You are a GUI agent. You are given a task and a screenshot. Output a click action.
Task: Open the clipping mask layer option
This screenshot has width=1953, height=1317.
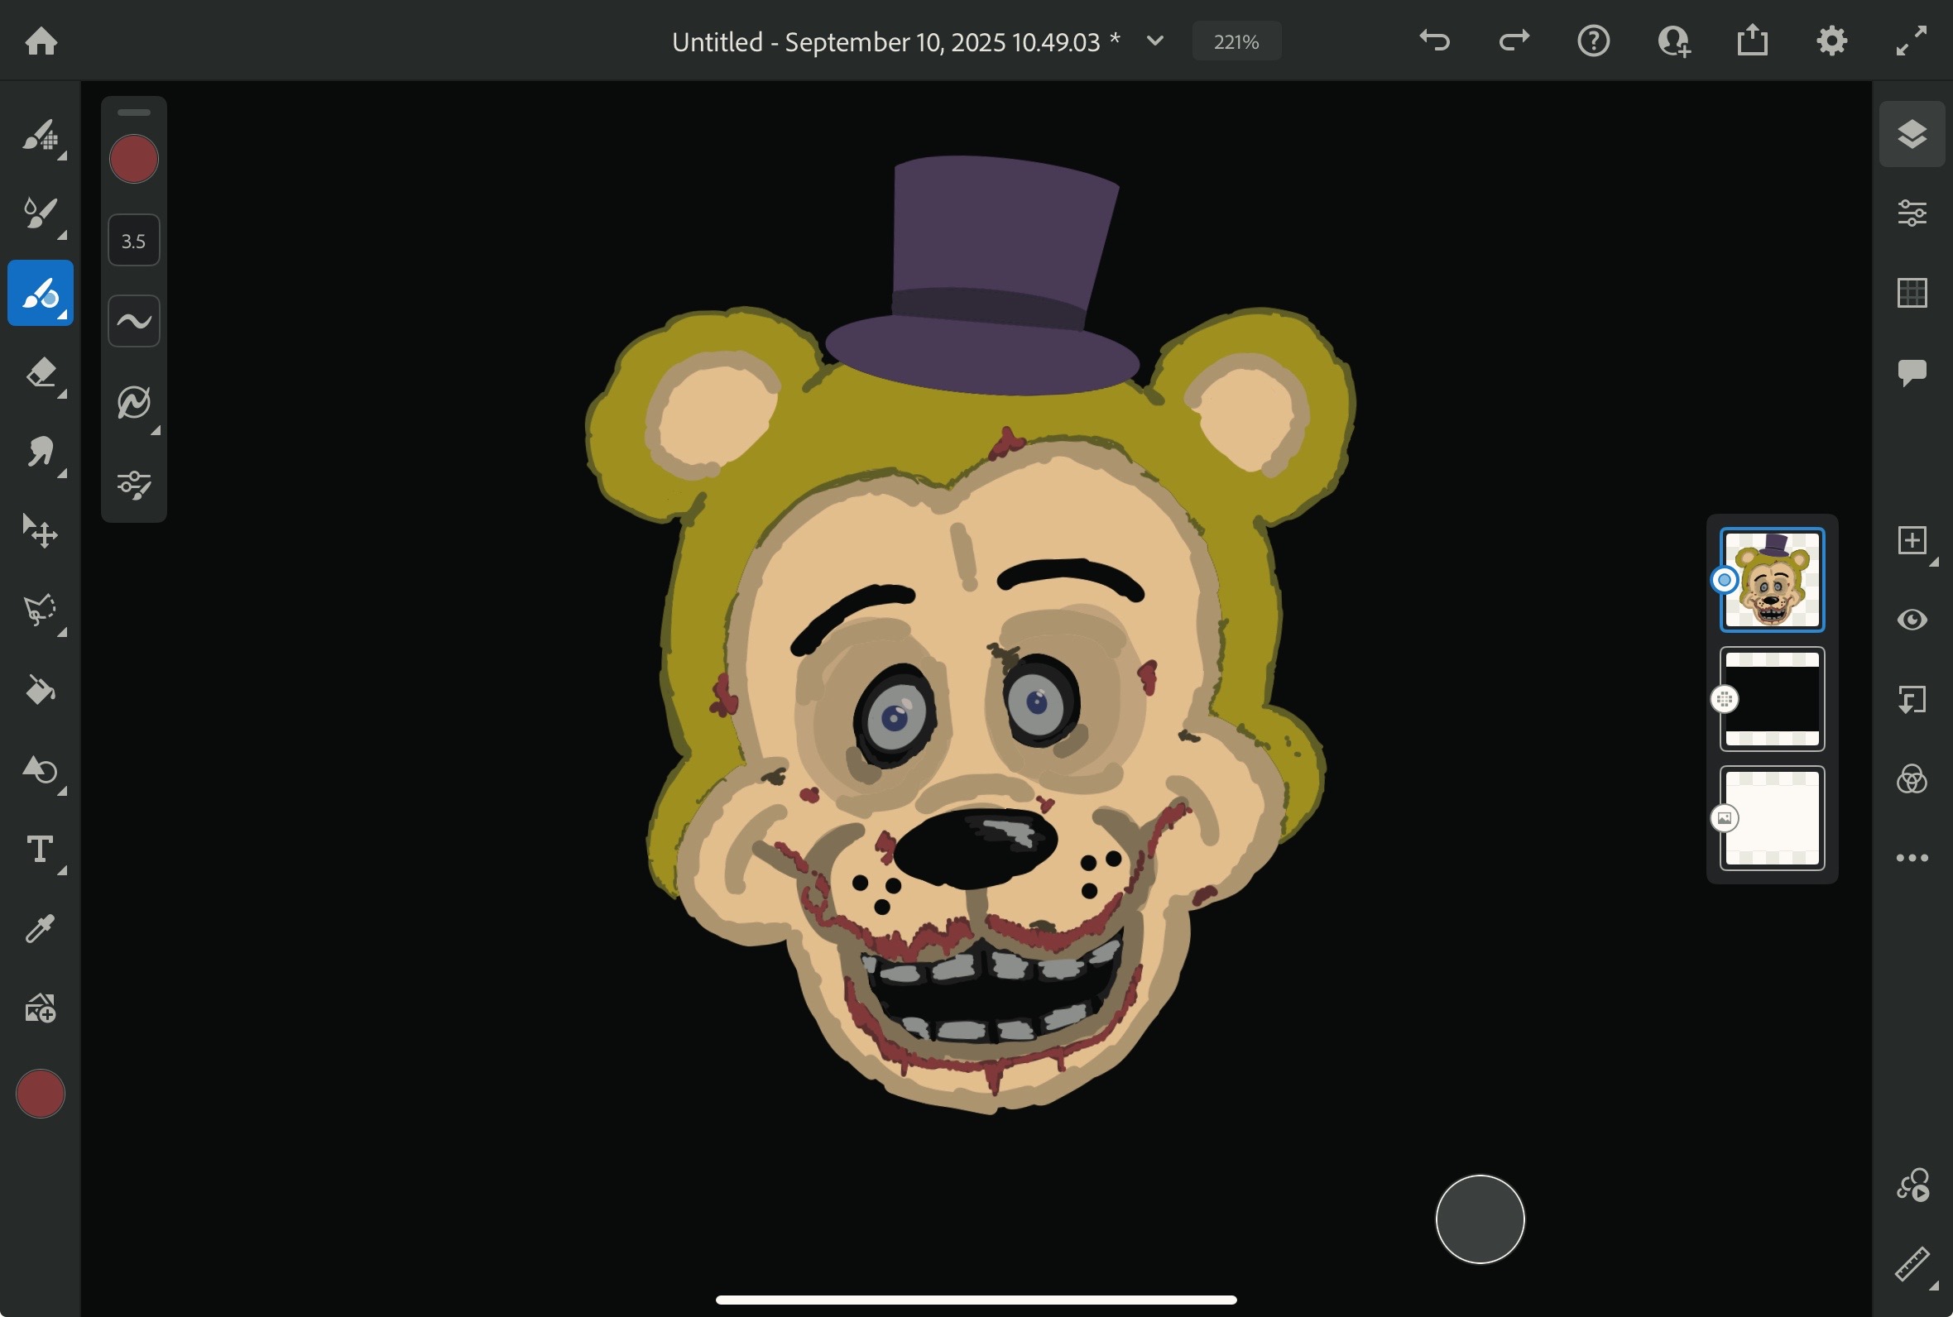click(1912, 700)
